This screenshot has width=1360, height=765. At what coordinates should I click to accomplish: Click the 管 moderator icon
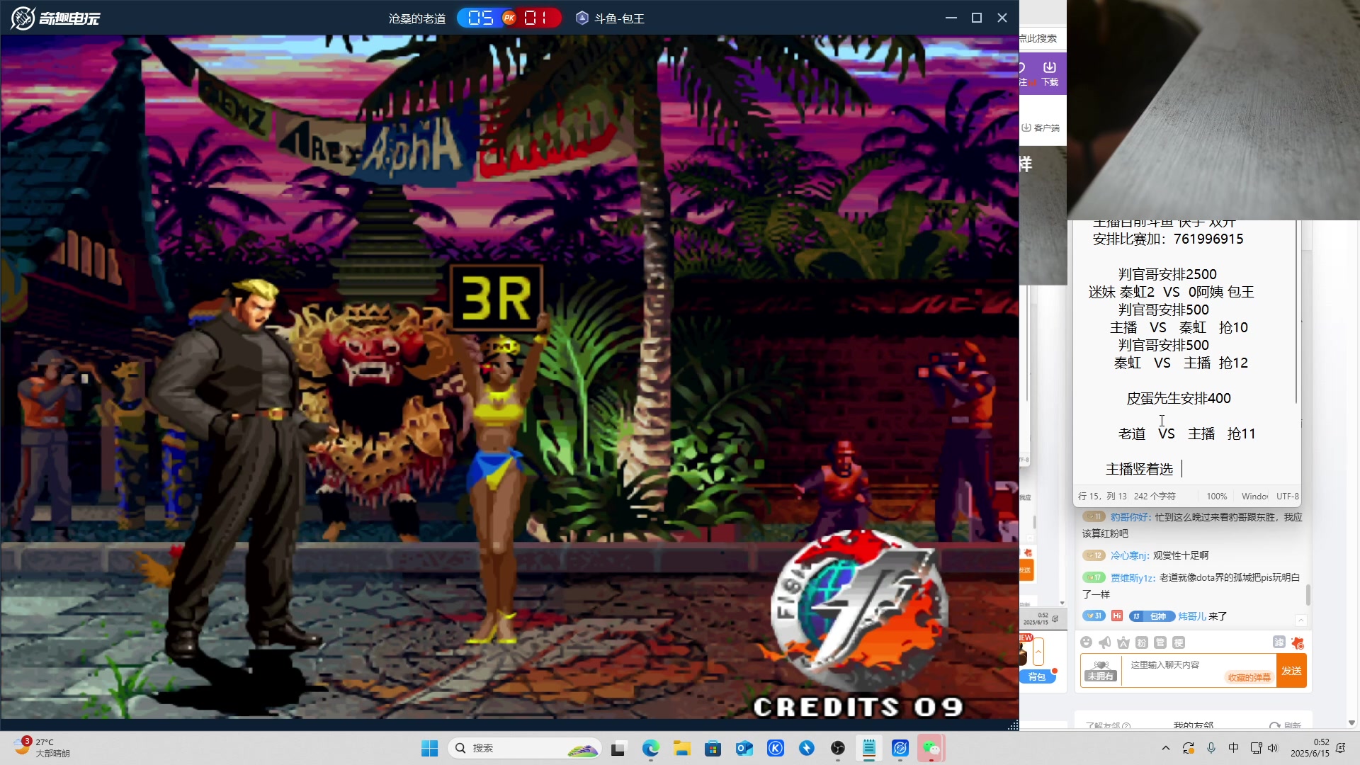[x=1160, y=642]
